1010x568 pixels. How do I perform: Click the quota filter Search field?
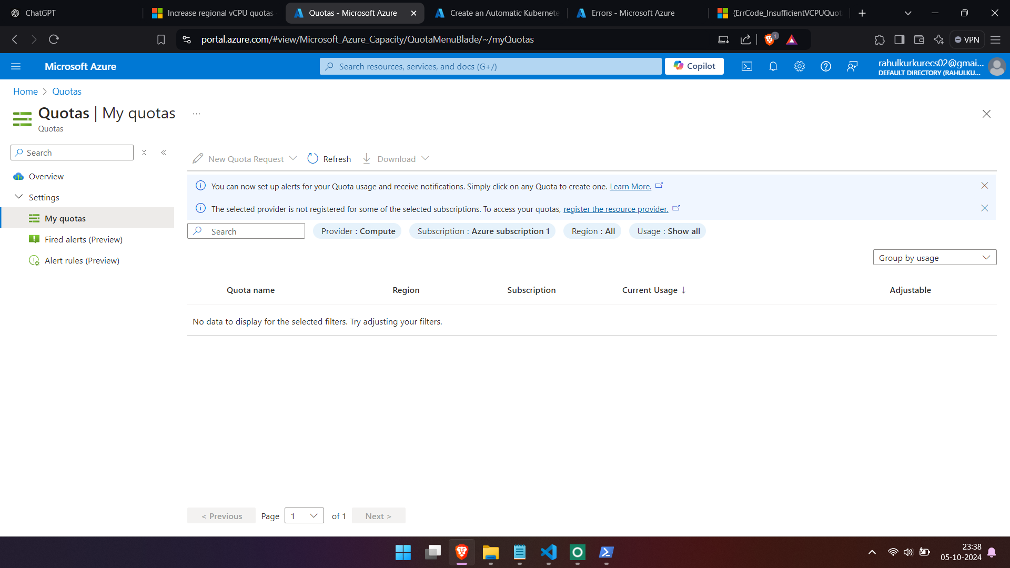tap(246, 231)
